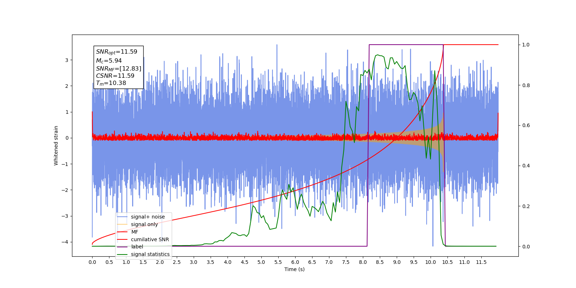Screen dimensions: 576x288
Task: Click the 1.5 tick on the time axis
Action: (x=143, y=262)
